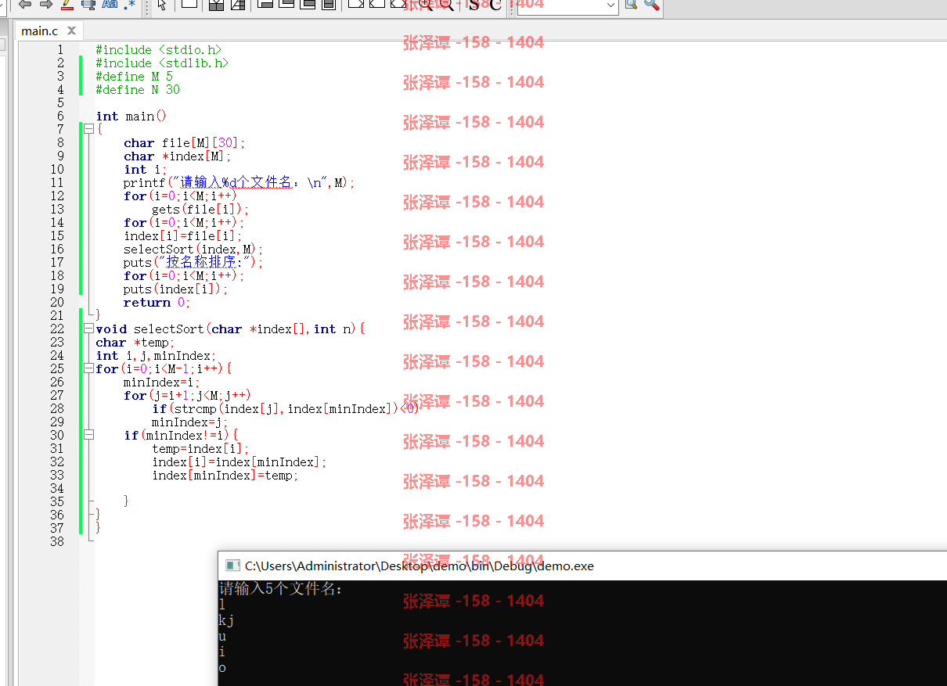Click the minIndex=j; statement

(190, 422)
